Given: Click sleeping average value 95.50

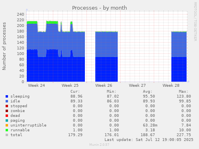Looking at the screenshot, I should [149, 96].
